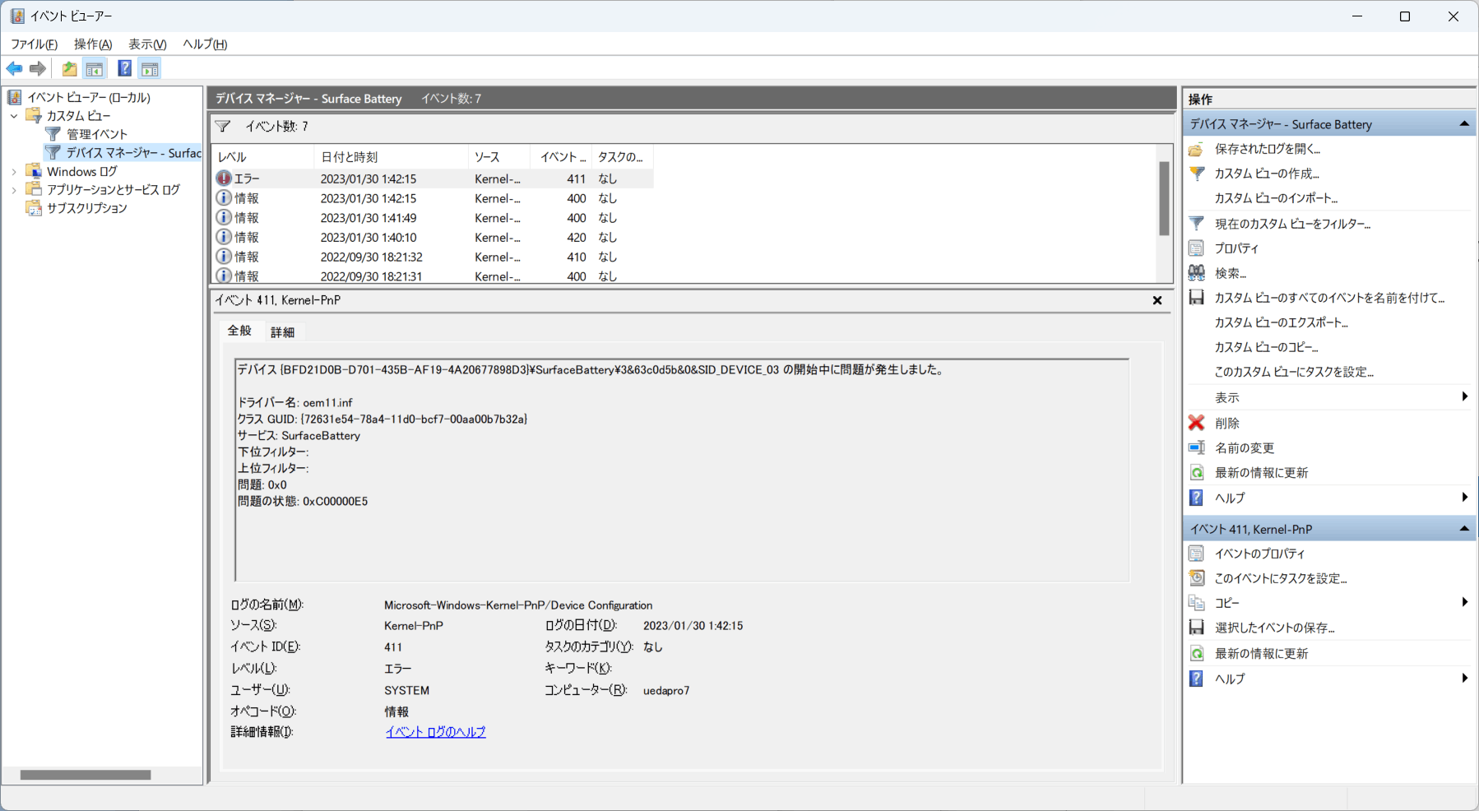
Task: Select サブスクリプション in the tree
Action: pyautogui.click(x=86, y=208)
